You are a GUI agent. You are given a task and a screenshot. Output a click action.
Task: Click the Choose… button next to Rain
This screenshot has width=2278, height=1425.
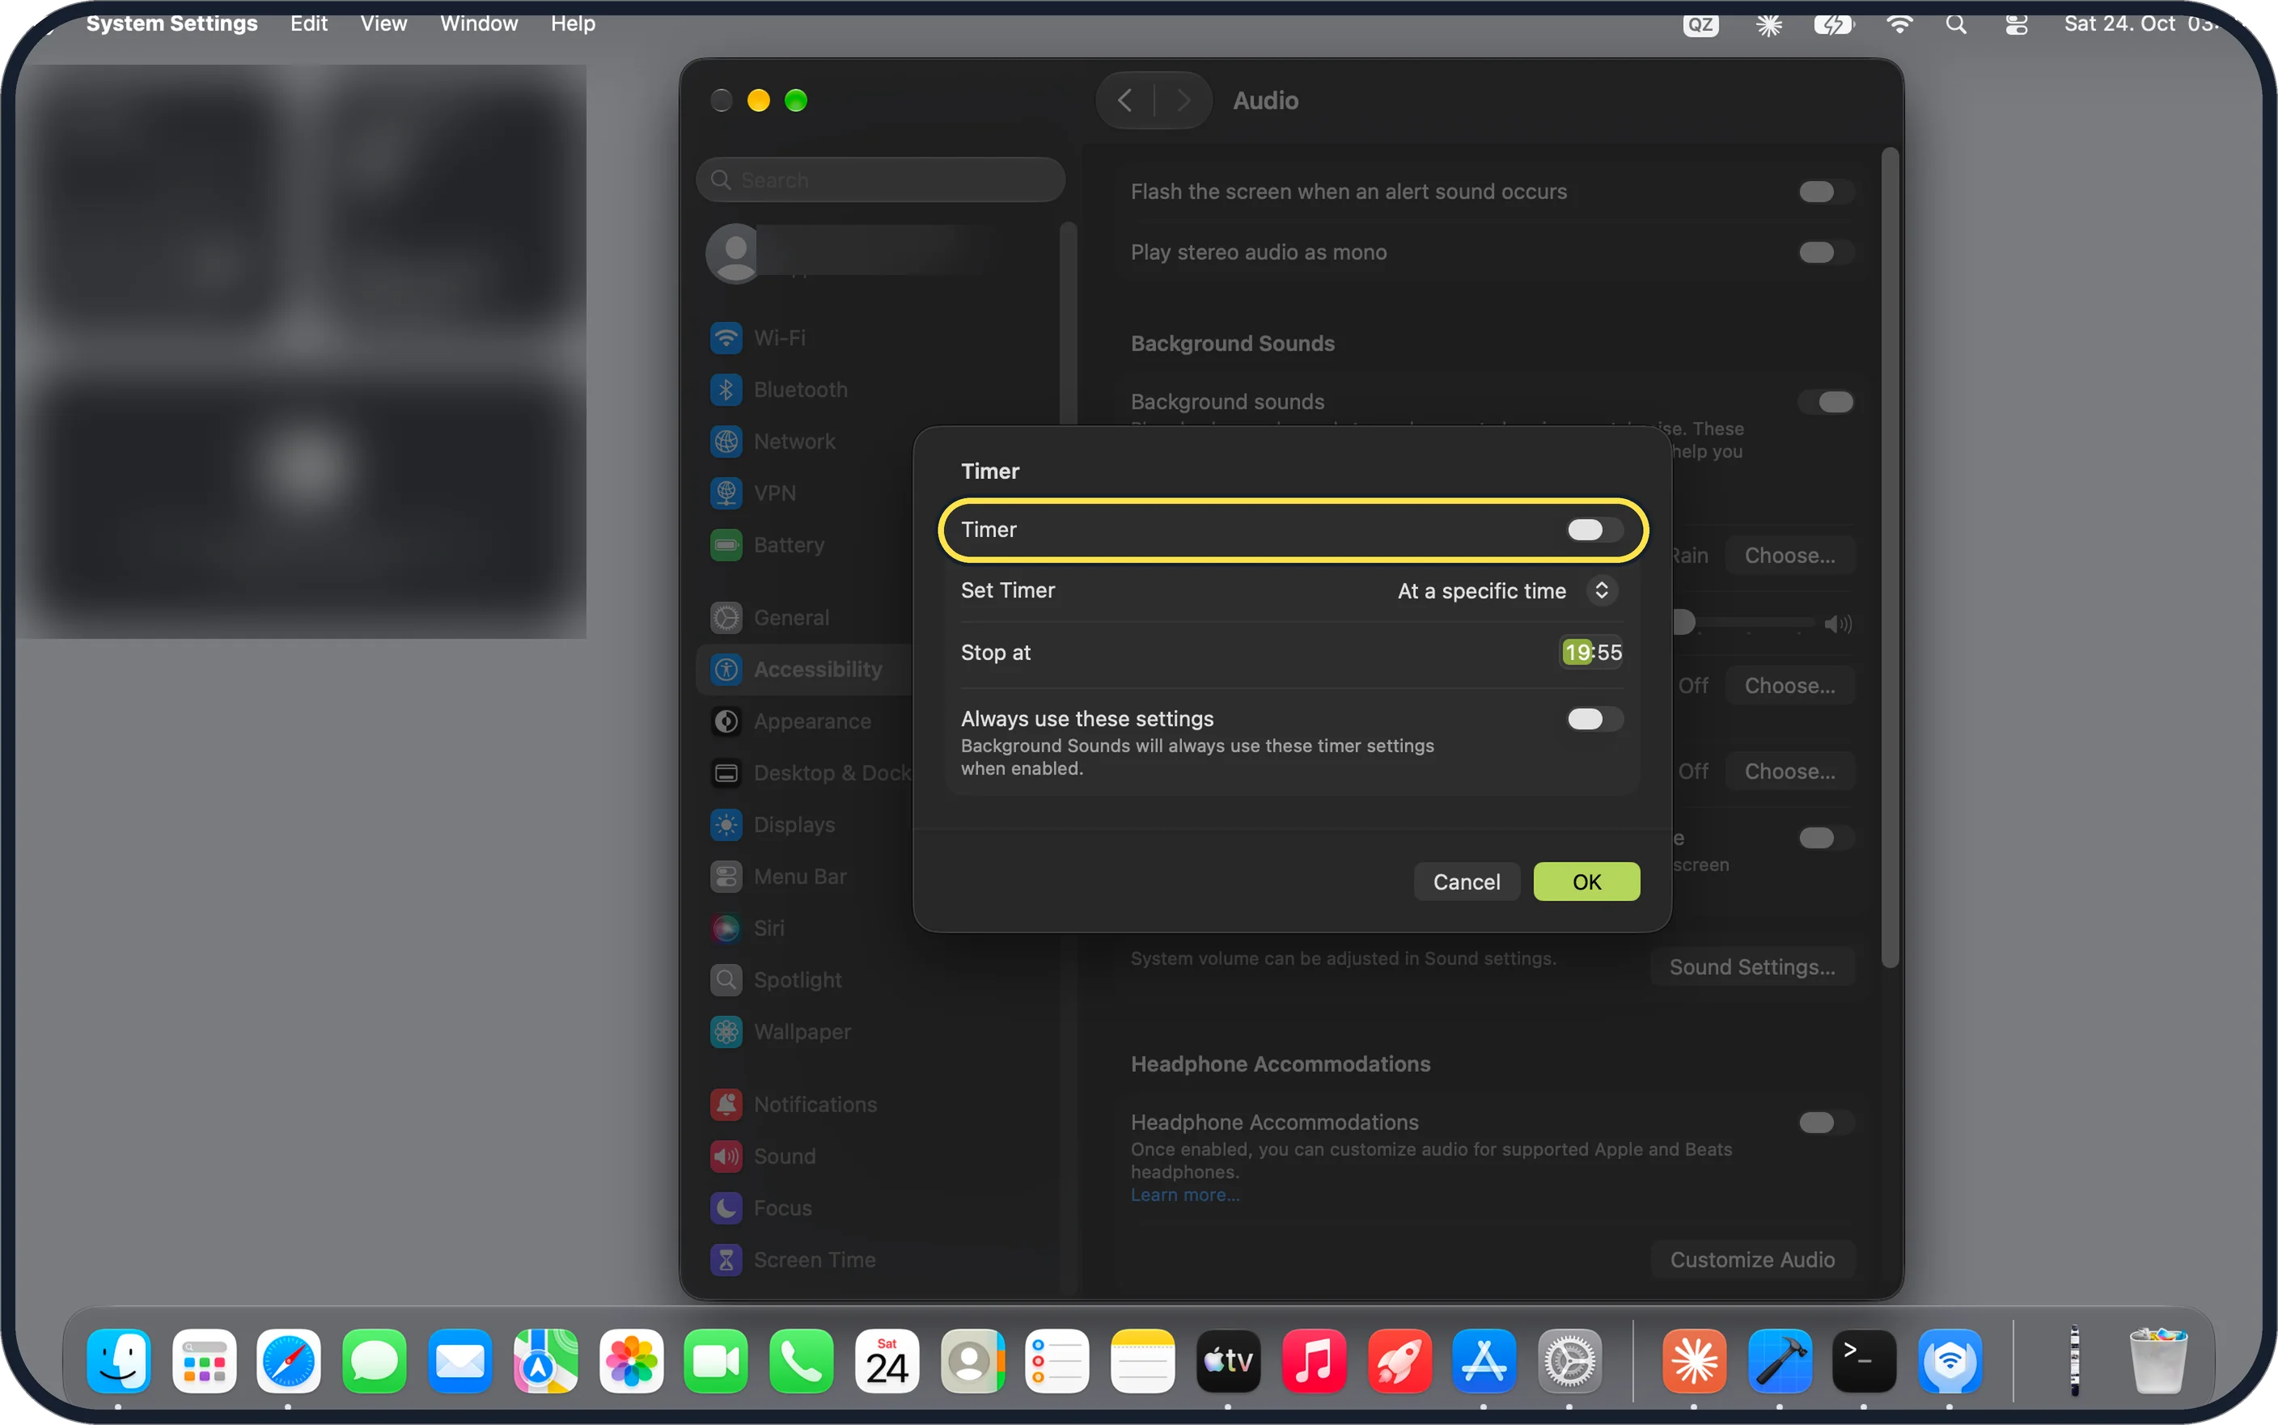click(x=1789, y=556)
